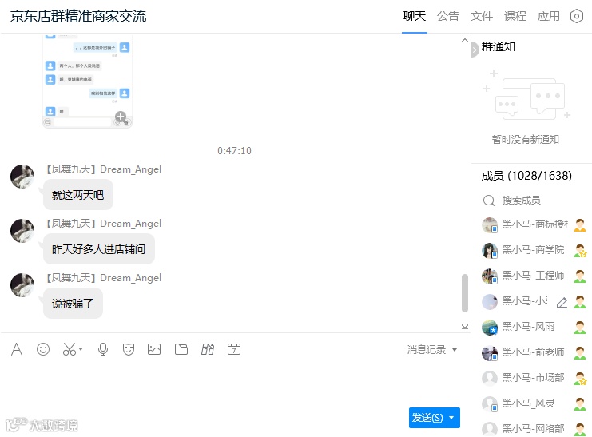Switch to the 聊天 tab
The height and width of the screenshot is (437, 592).
point(414,16)
